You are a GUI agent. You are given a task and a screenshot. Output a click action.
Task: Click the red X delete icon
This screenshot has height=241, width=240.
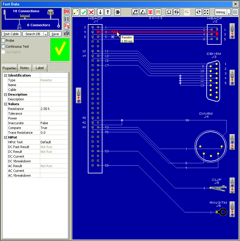click(x=91, y=12)
